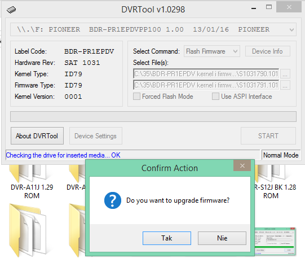Click the START button

[268, 136]
